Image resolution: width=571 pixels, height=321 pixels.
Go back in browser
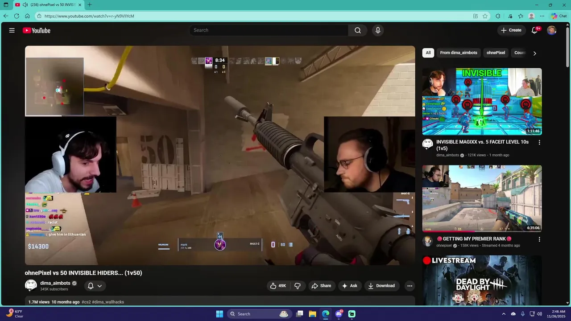6,16
